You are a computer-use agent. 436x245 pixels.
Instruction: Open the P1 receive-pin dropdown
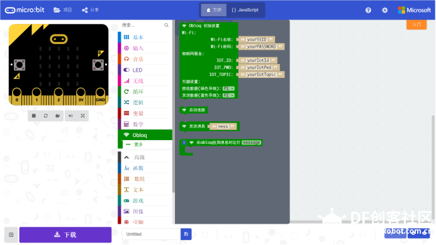tap(228, 89)
